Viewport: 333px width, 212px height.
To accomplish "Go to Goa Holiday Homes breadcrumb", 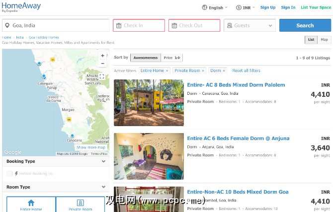I will [x=44, y=37].
